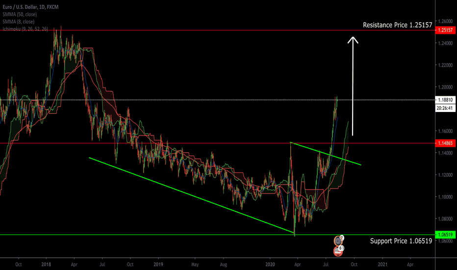Click the Aug label on the time axis
This screenshot has width=457, height=270.
[223, 265]
